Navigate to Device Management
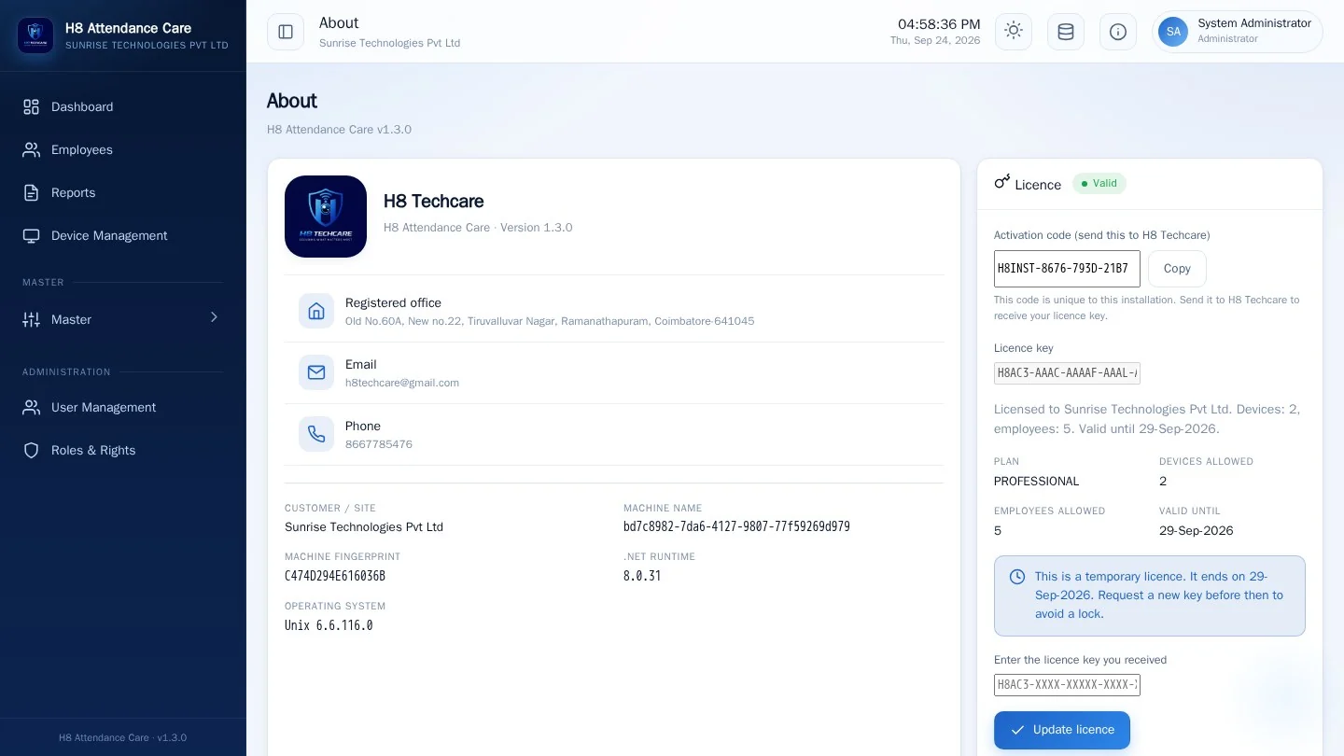This screenshot has width=1344, height=756. click(x=123, y=235)
